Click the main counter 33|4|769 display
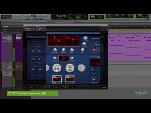The height and width of the screenshot is (113, 151). (61, 16)
